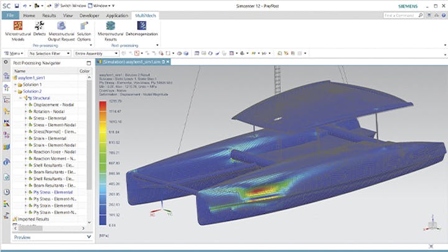The image size is (448, 252).
Task: Switch to the Results ribbon tab
Action: pos(49,14)
